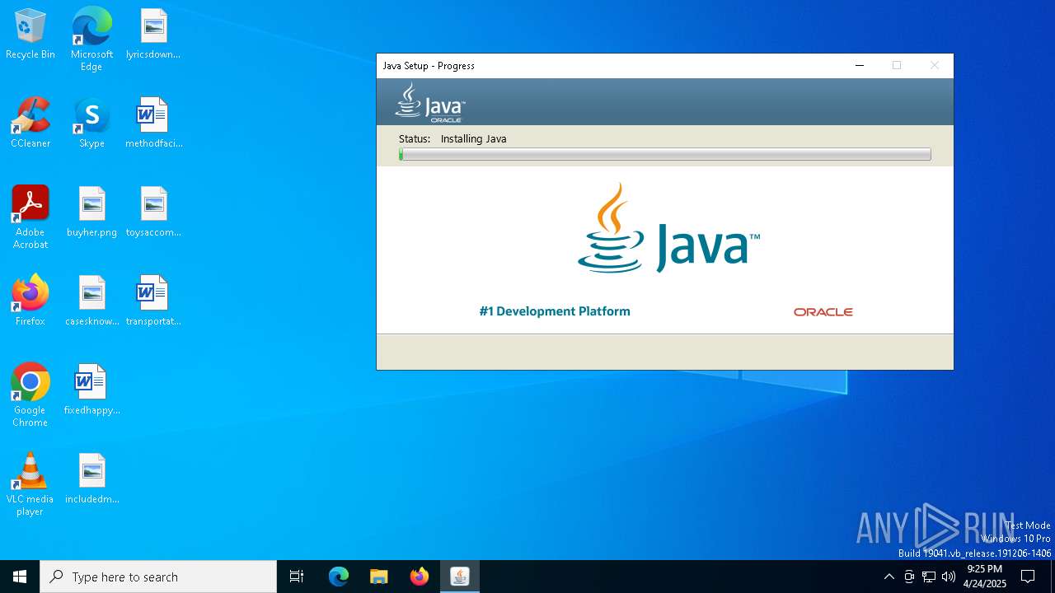Click the #1 Development Platform text
1055x593 pixels.
(555, 311)
